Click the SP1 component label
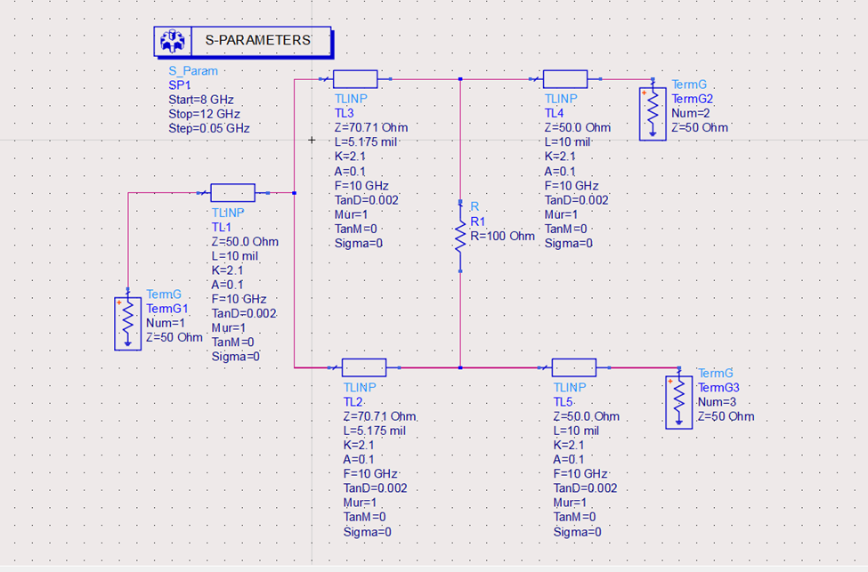Image resolution: width=868 pixels, height=572 pixels. point(181,85)
